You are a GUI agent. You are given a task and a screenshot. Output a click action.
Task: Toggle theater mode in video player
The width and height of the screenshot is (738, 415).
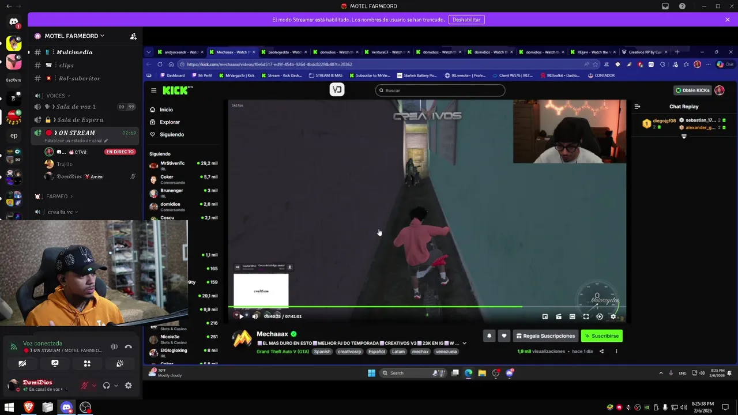(x=572, y=316)
